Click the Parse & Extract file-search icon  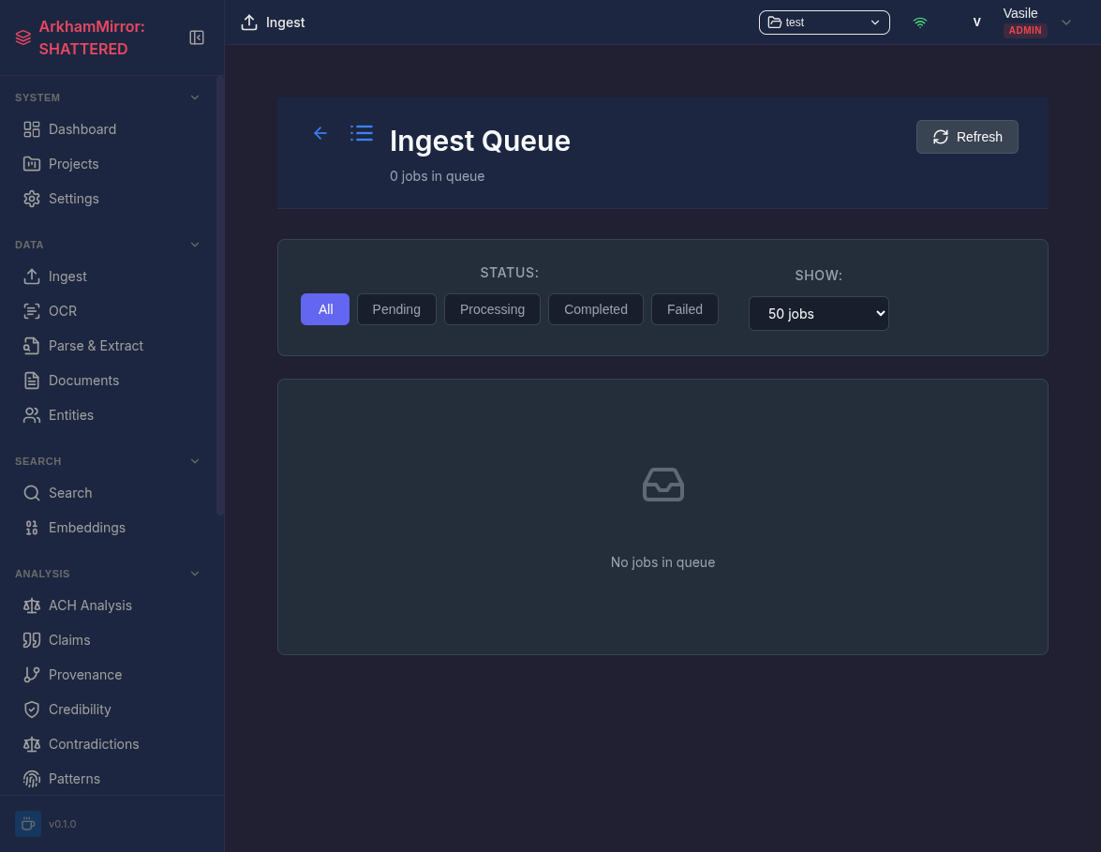32,346
